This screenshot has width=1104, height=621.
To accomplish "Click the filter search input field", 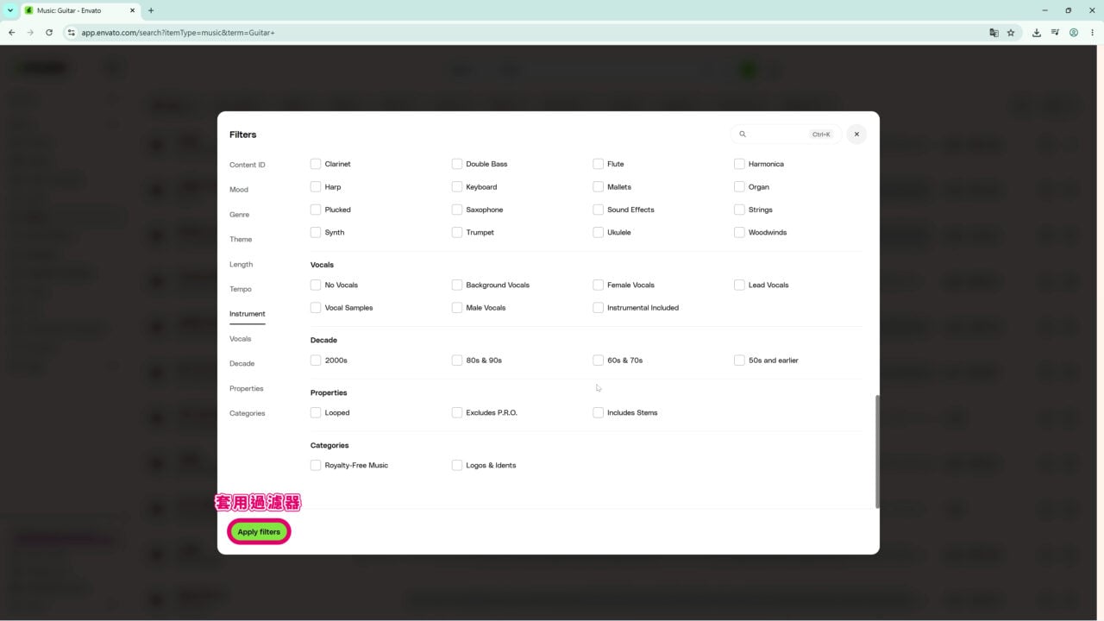I will [785, 135].
